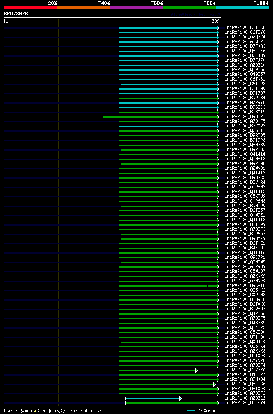
Task: Select the label UniRef100_B9I7B7
Action: [x=245, y=93]
